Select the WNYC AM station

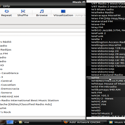point(99,102)
